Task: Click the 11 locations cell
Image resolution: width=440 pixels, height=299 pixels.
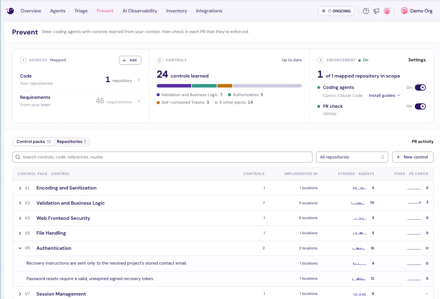Action: [308, 203]
